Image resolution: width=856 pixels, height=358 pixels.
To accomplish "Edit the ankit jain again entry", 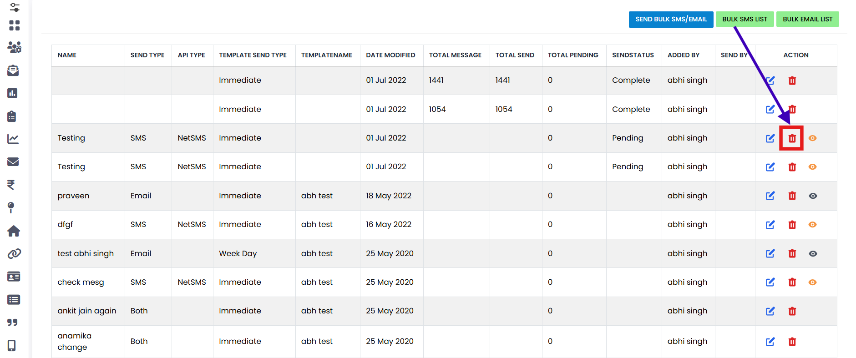I will tap(770, 311).
